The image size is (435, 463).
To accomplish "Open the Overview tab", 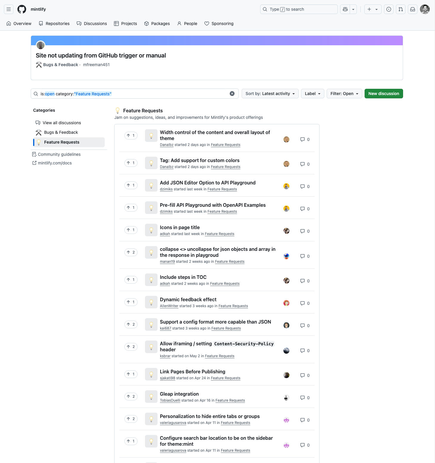I will tap(19, 24).
